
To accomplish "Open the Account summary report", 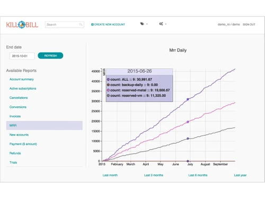I will point(22,79).
